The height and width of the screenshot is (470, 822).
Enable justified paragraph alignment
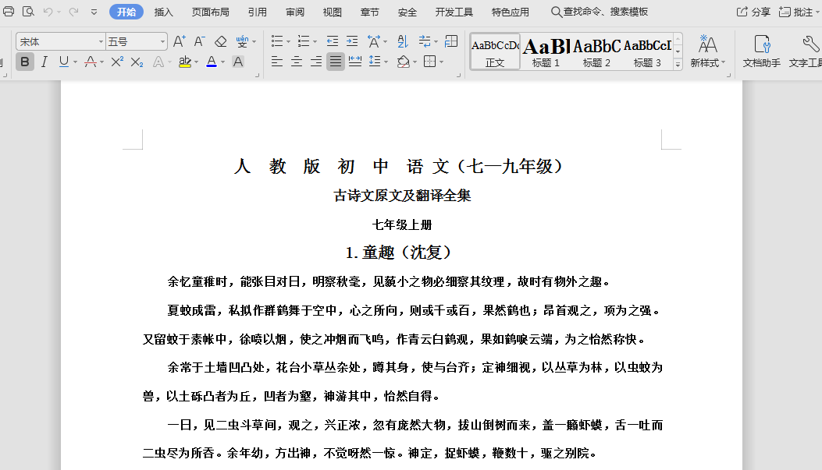coord(336,62)
